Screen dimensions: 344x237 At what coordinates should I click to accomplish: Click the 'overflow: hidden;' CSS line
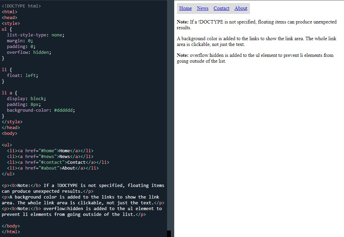[29, 52]
